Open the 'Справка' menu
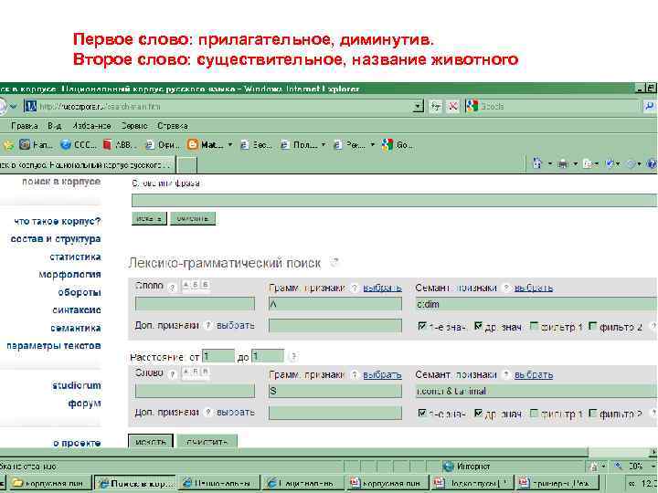 click(x=173, y=126)
